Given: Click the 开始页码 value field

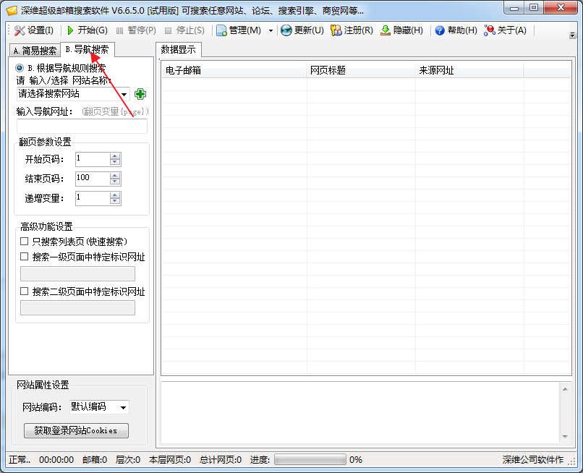Looking at the screenshot, I should coord(93,159).
